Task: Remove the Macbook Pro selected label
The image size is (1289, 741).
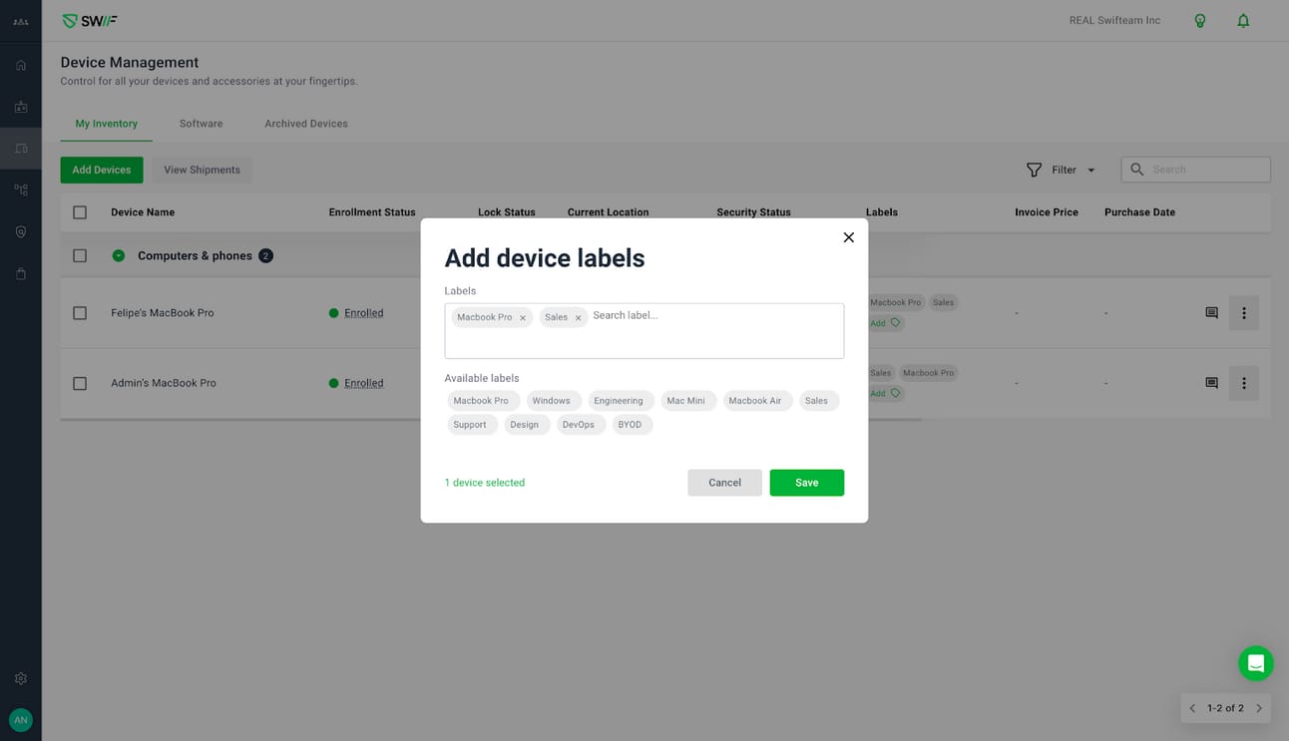Action: (523, 318)
